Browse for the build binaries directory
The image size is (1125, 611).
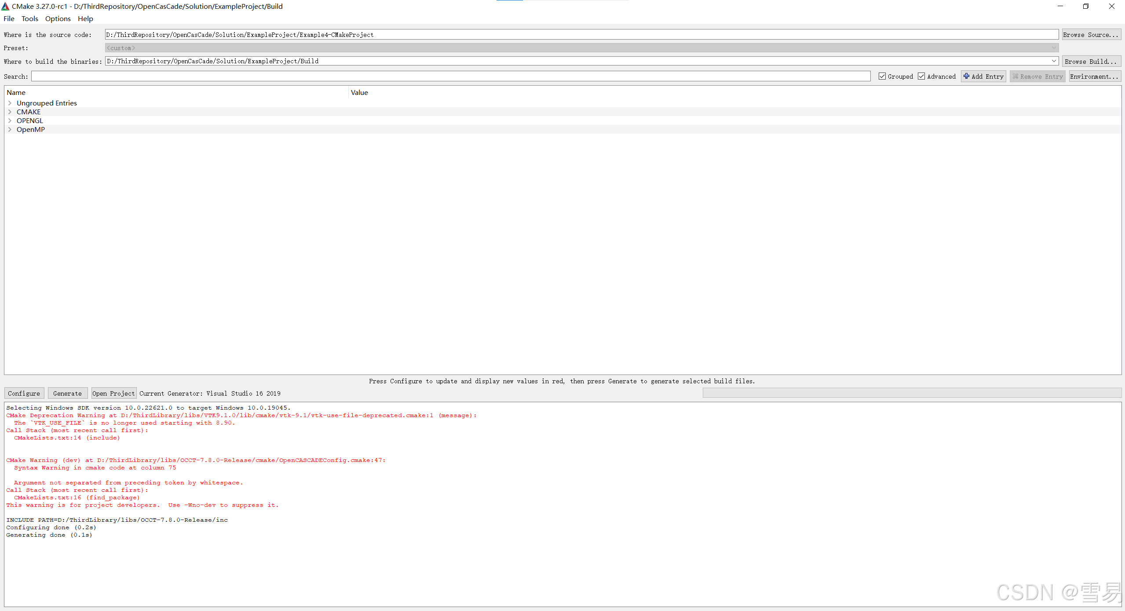1092,61
